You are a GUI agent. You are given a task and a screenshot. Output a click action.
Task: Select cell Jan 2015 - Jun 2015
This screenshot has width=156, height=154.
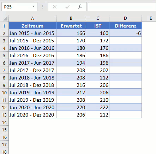point(32,33)
